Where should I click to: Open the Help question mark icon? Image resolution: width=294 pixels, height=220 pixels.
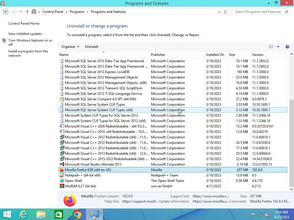[x=287, y=47]
